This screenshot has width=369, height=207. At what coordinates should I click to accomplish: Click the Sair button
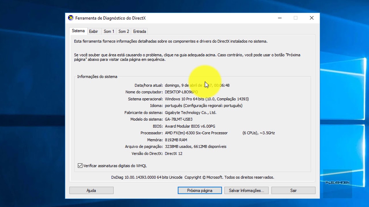pos(293,190)
